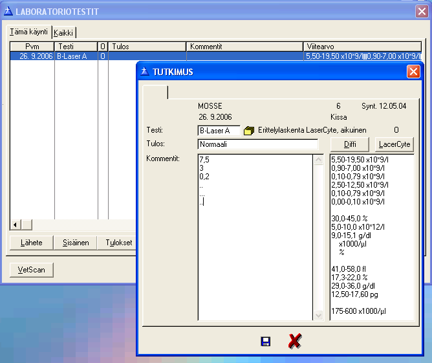Open VetScan from the lab tests window
432x363 pixels.
pyautogui.click(x=32, y=270)
